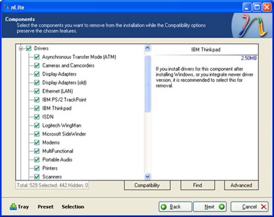Select Microsoft SideWinder in the list
Screen dimensions: 274x217
click(x=64, y=134)
